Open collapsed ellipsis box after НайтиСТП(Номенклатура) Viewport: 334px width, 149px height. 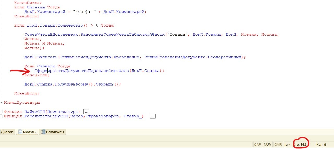pyautogui.click(x=86, y=112)
